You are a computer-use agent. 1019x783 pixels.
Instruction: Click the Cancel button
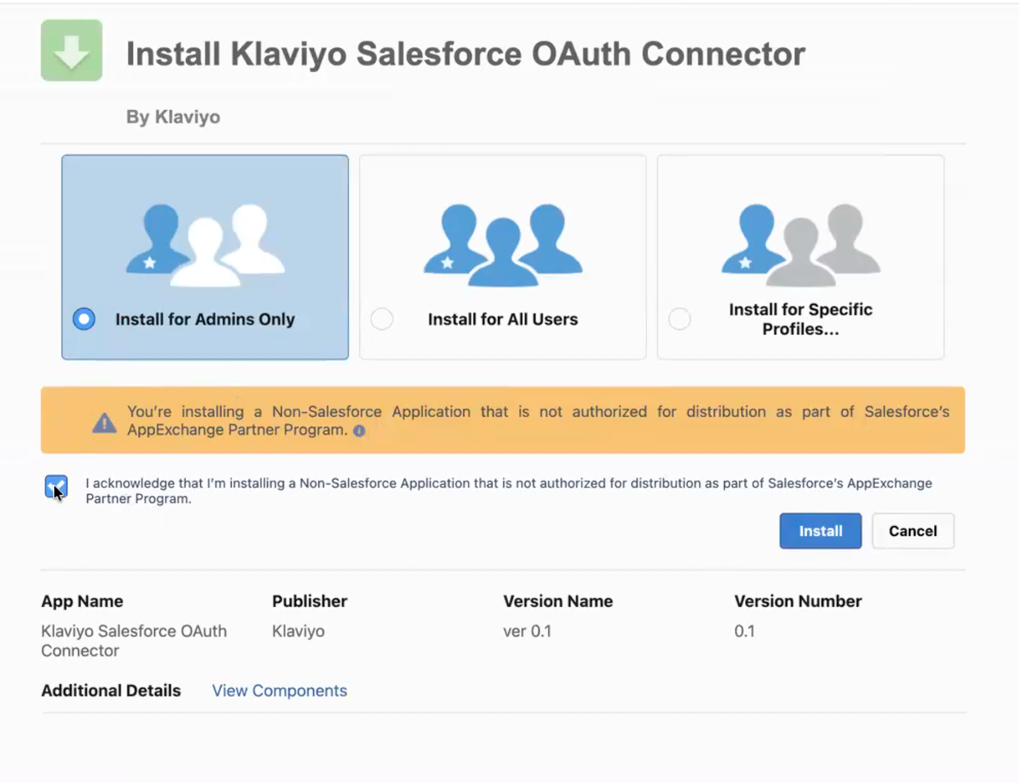913,531
